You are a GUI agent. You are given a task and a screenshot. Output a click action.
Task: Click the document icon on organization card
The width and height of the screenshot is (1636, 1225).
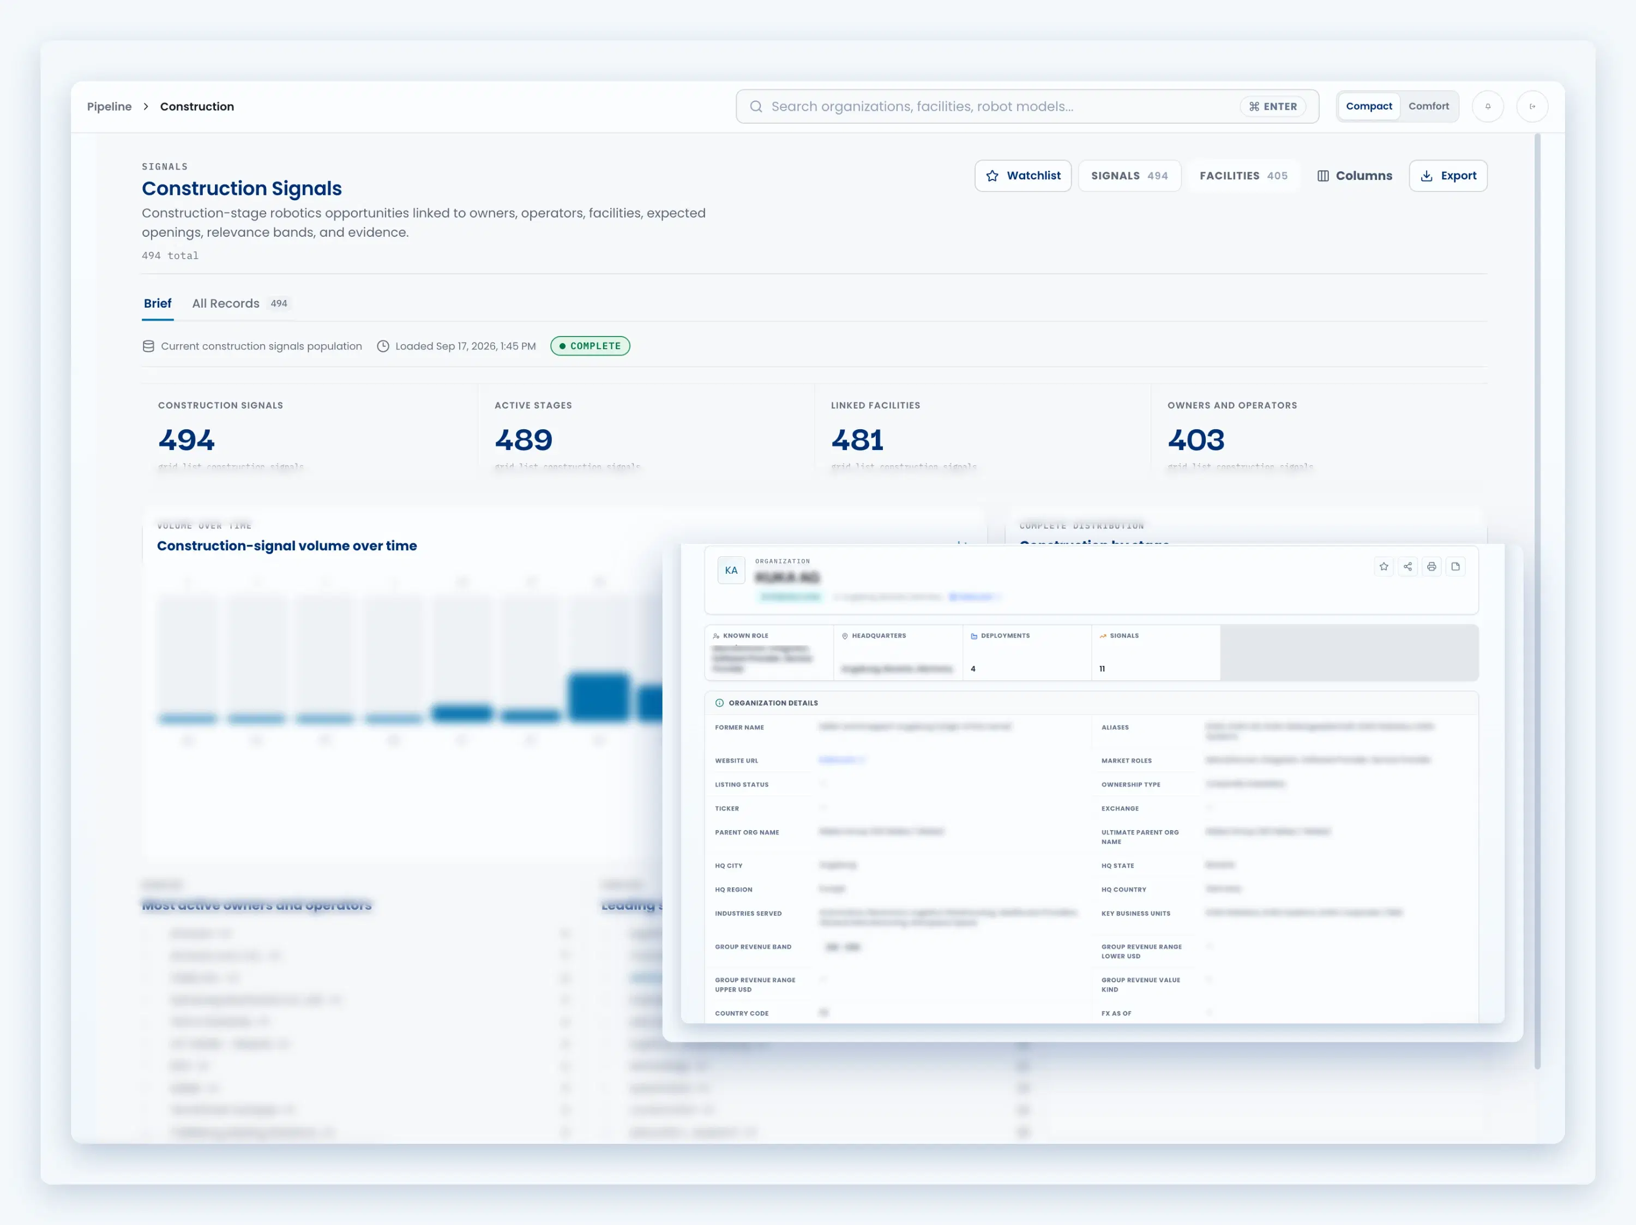[x=1455, y=567]
